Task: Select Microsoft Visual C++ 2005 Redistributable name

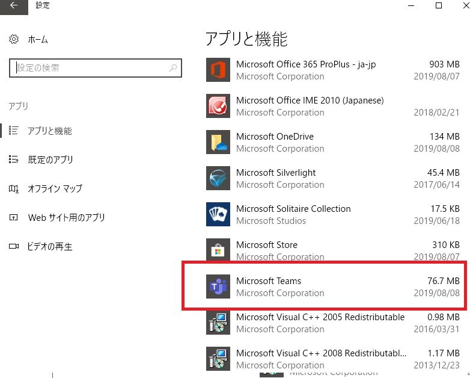Action: [320, 317]
